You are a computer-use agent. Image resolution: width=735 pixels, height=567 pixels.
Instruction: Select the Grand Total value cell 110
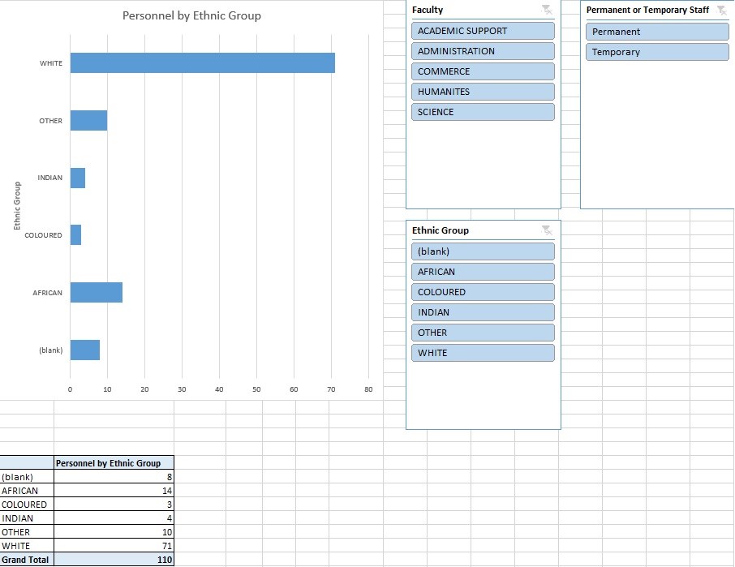click(114, 560)
